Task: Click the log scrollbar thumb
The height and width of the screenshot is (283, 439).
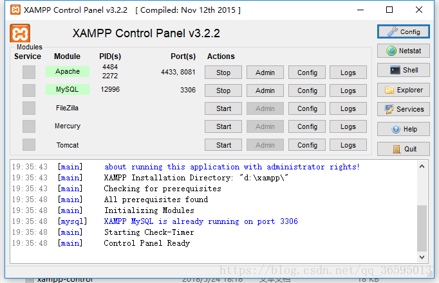Action: (x=422, y=228)
